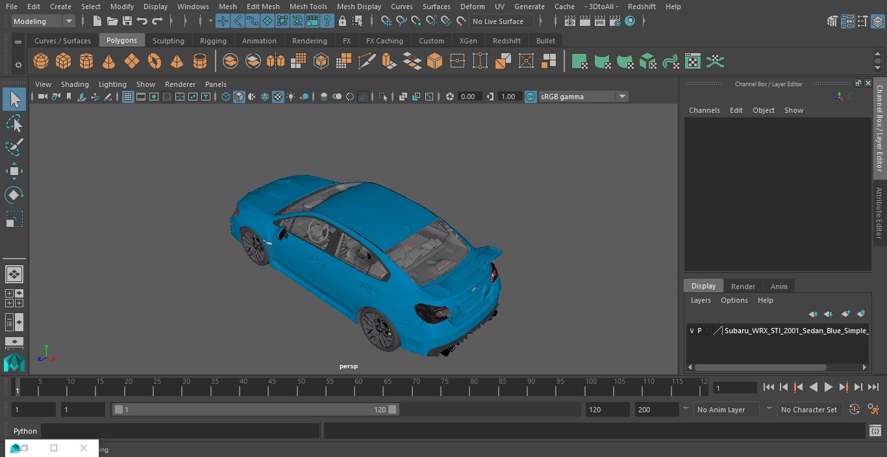Click the checker UV editor shelf icon
This screenshot has width=887, height=457.
693,62
